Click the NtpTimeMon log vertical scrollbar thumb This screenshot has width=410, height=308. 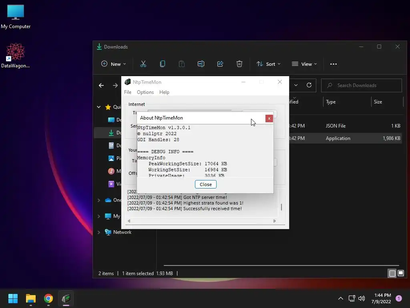tap(281, 207)
